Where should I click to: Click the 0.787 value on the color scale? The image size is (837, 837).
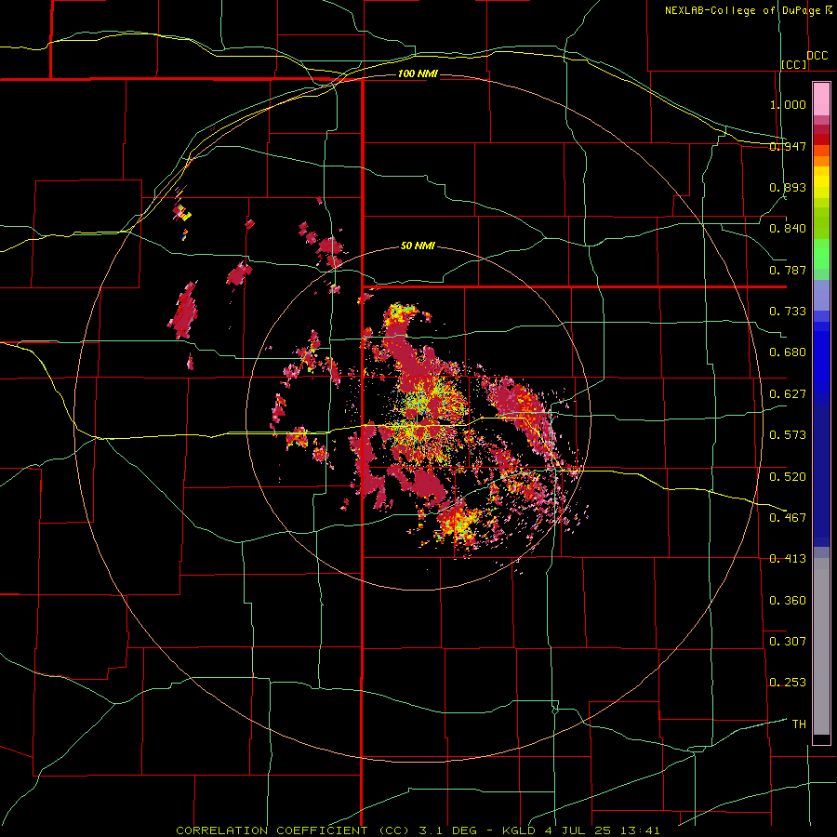coord(788,270)
